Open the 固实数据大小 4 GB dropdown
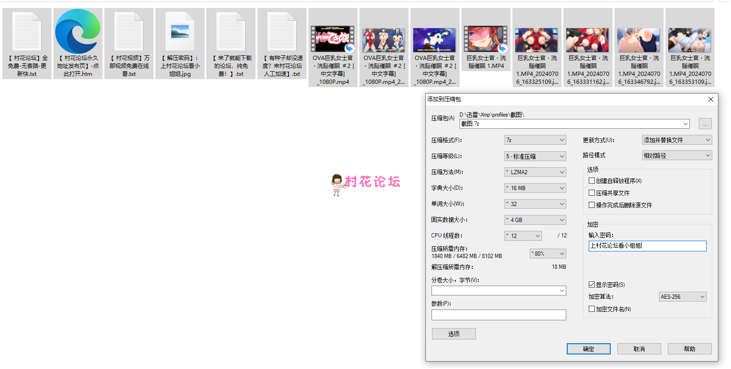Image resolution: width=731 pixels, height=369 pixels. (535, 220)
